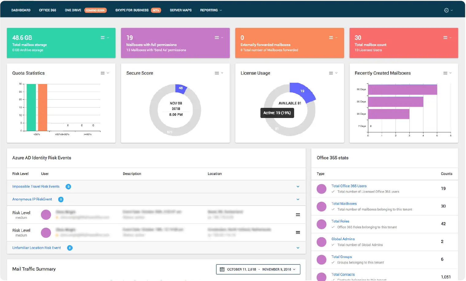Collapse Anonymous IP RiskEvent chevron
The height and width of the screenshot is (281, 466).
pyautogui.click(x=298, y=199)
